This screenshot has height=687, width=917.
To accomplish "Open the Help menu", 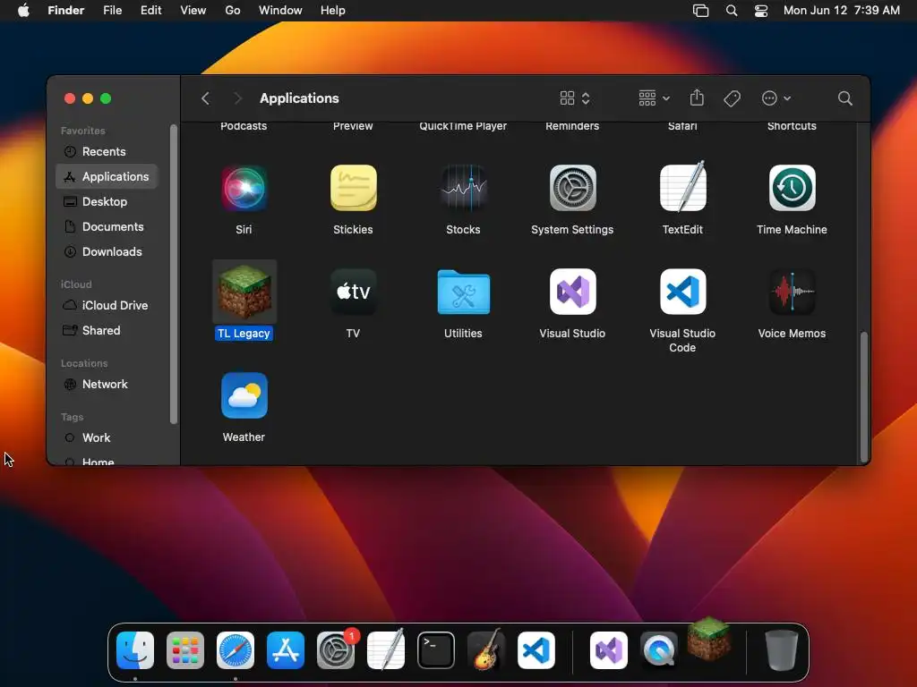I will [x=333, y=11].
